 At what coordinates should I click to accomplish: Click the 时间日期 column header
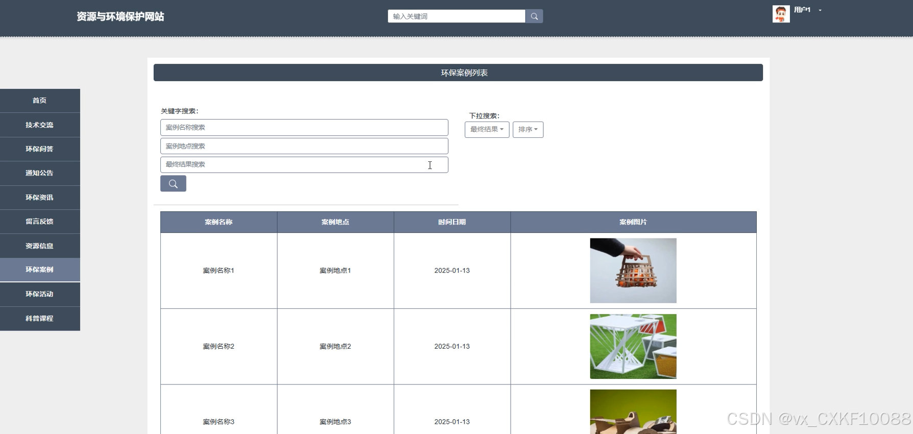(452, 222)
